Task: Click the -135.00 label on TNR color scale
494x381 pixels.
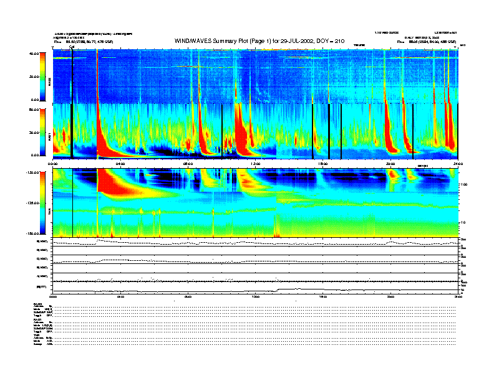Action: tap(32, 203)
